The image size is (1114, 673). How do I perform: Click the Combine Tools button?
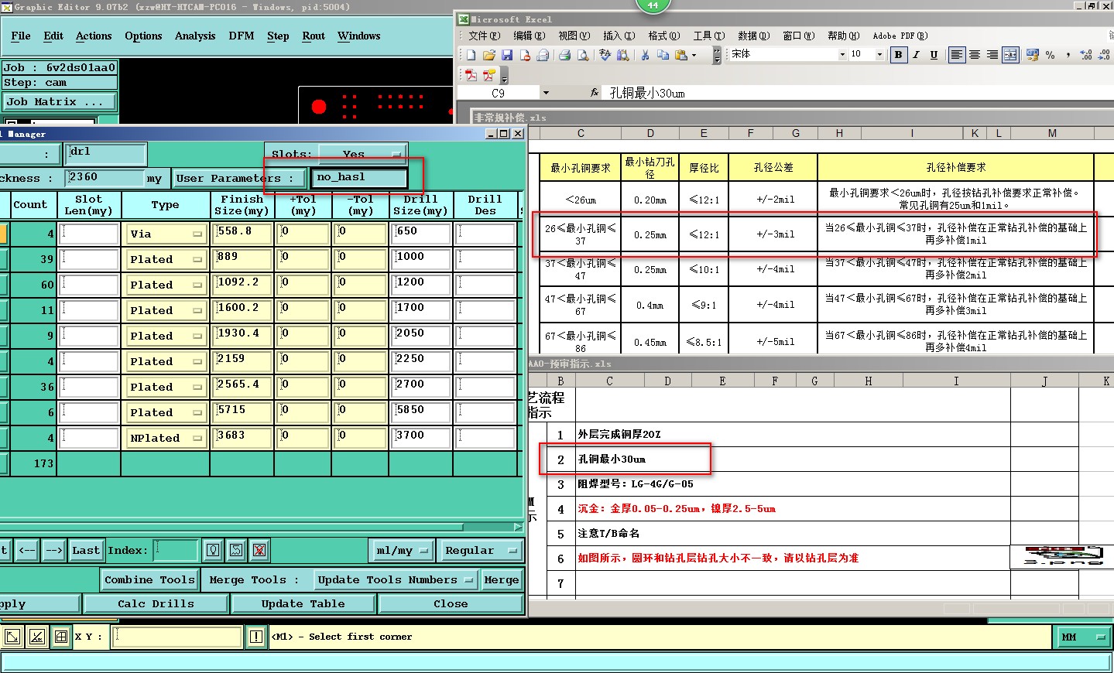click(x=149, y=579)
